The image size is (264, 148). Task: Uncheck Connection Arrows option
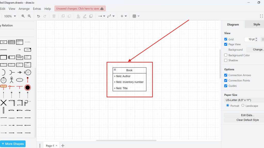[x=226, y=75]
